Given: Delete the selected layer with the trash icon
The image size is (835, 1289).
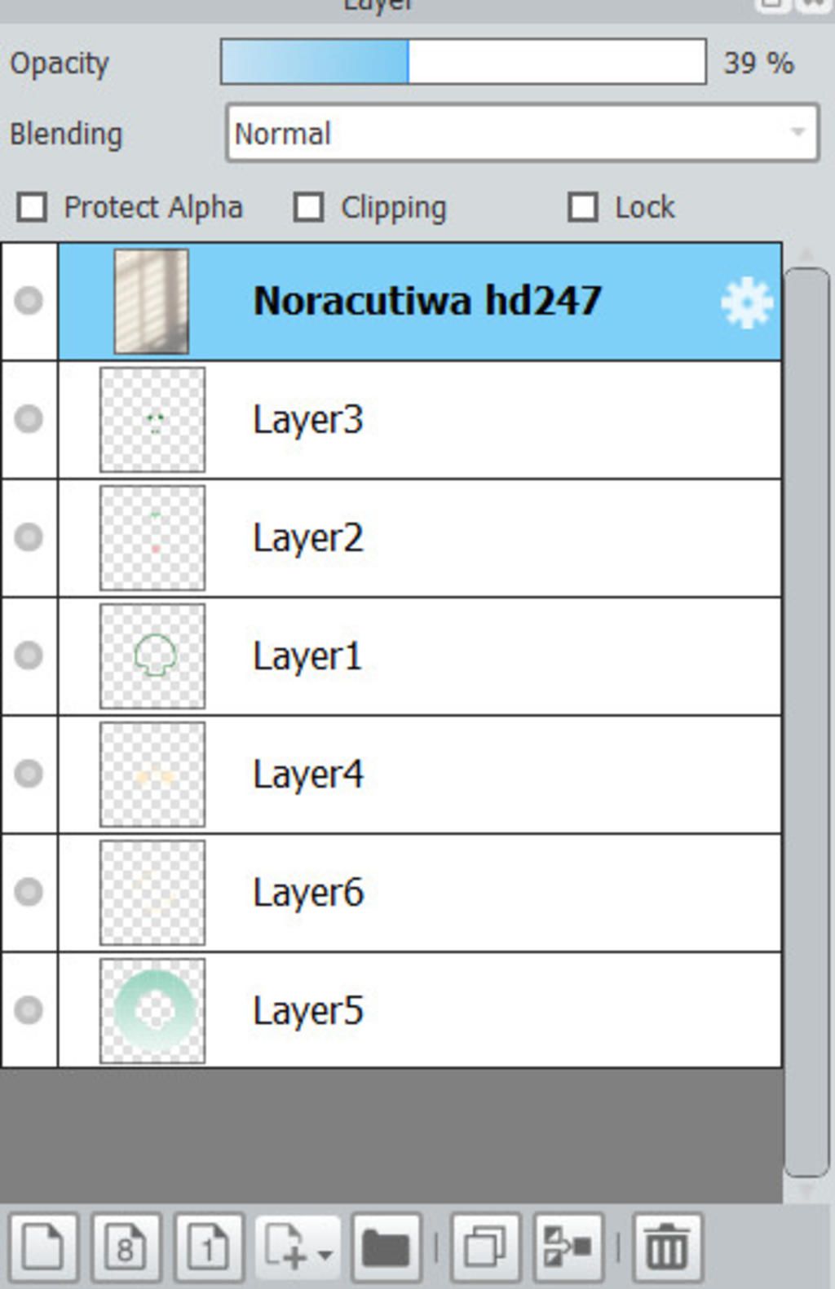Looking at the screenshot, I should pyautogui.click(x=667, y=1247).
